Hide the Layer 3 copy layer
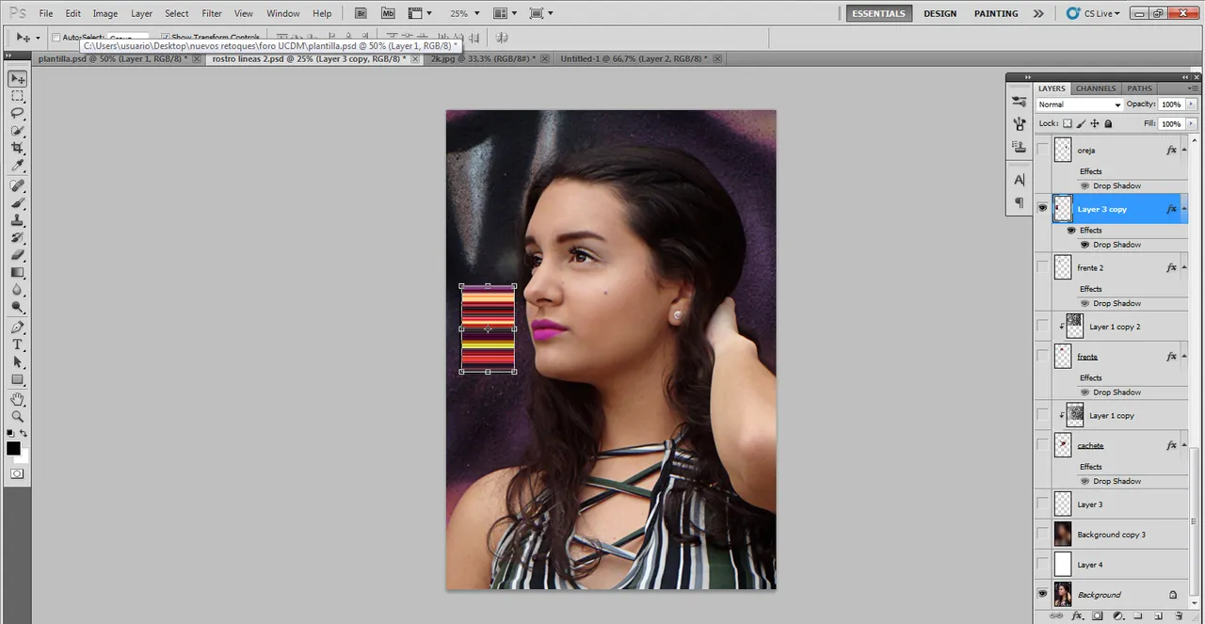This screenshot has width=1205, height=624. [1042, 208]
